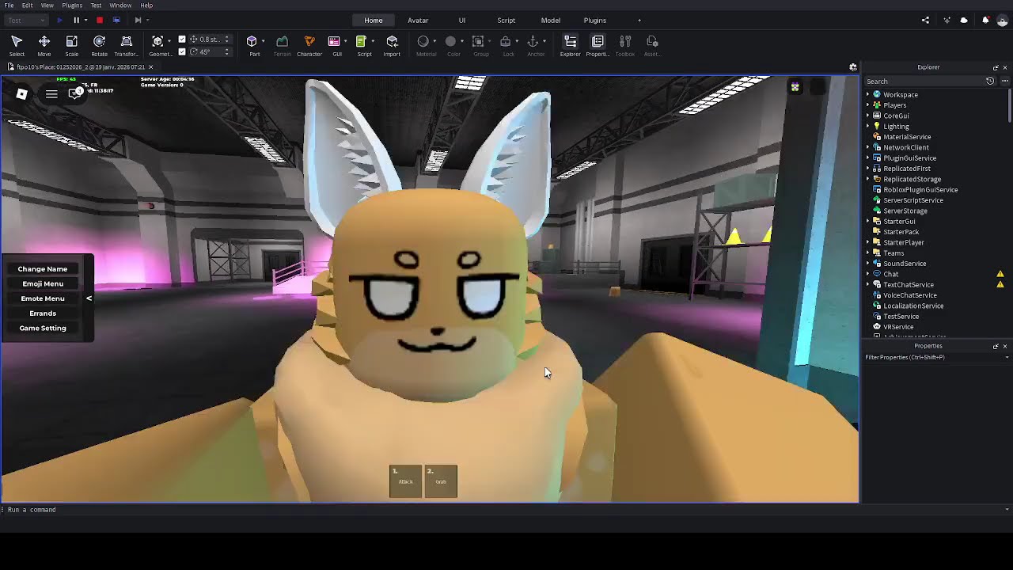This screenshot has height=570, width=1013.
Task: Click the Explorer search field
Action: point(924,81)
